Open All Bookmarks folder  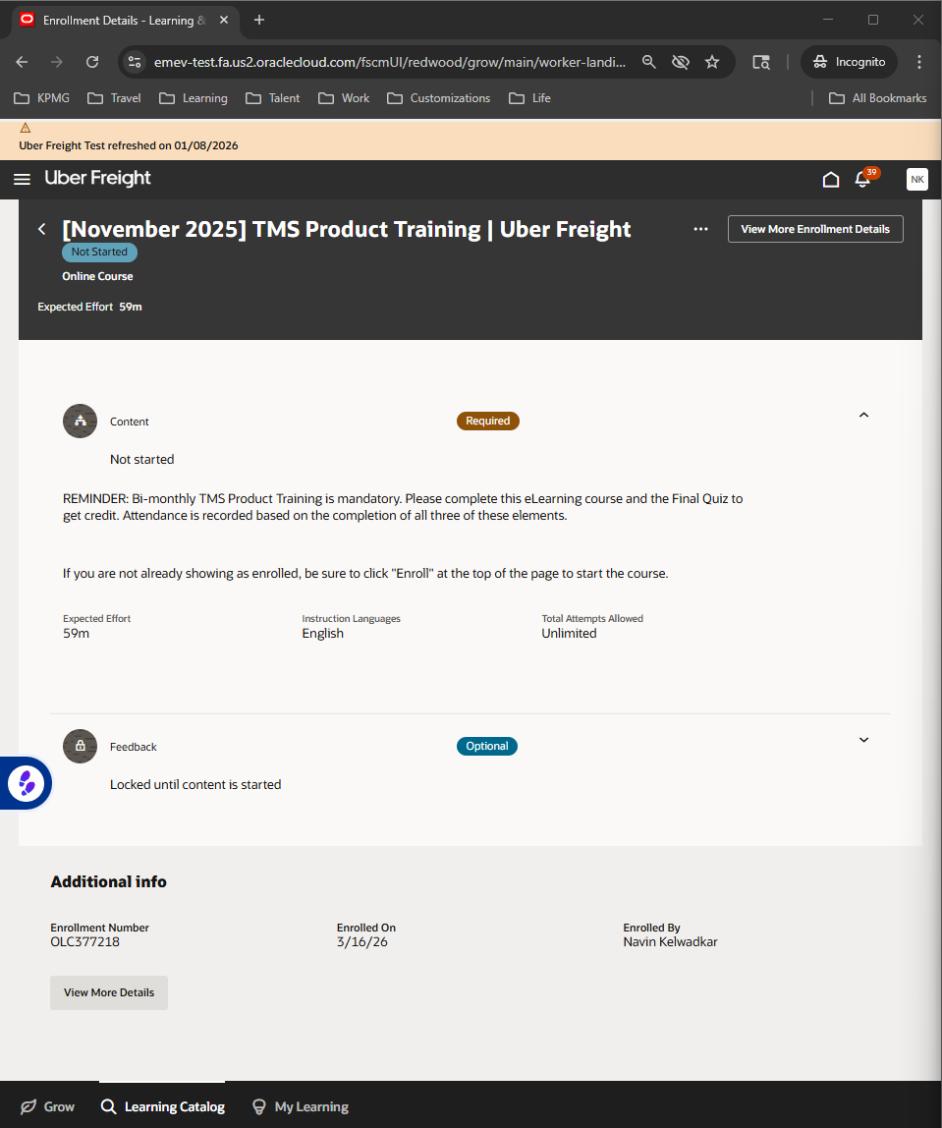point(878,98)
